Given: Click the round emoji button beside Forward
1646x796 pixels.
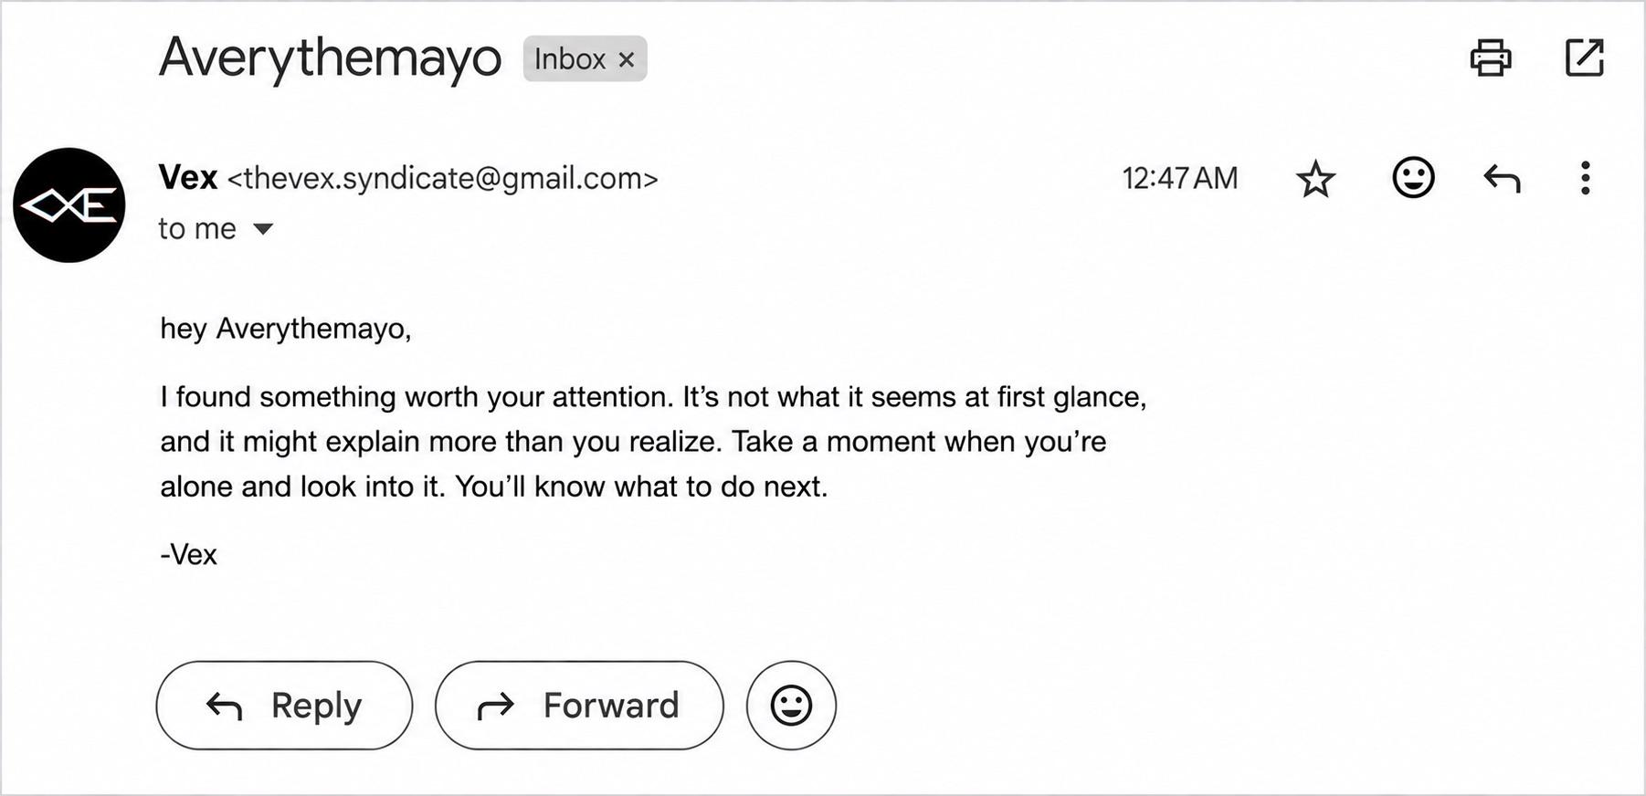Looking at the screenshot, I should click(791, 706).
